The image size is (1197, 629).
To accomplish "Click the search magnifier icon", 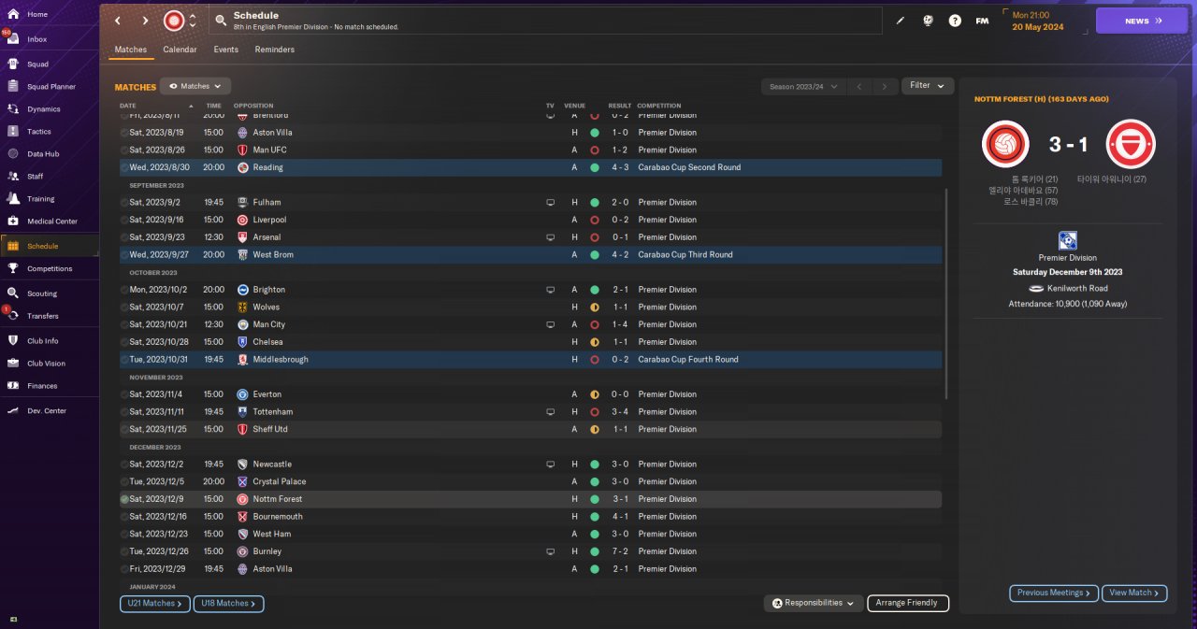I will (x=220, y=21).
